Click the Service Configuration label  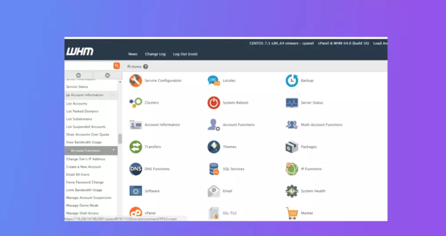click(x=163, y=81)
